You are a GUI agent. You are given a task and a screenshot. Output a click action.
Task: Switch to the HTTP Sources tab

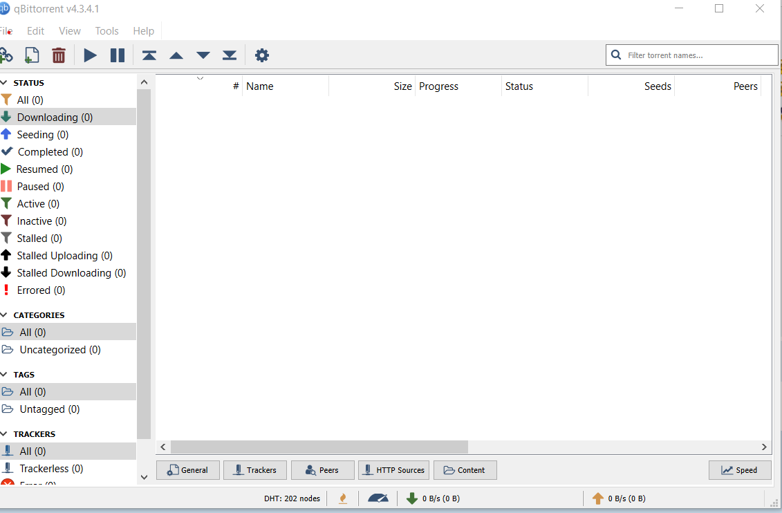(x=393, y=470)
